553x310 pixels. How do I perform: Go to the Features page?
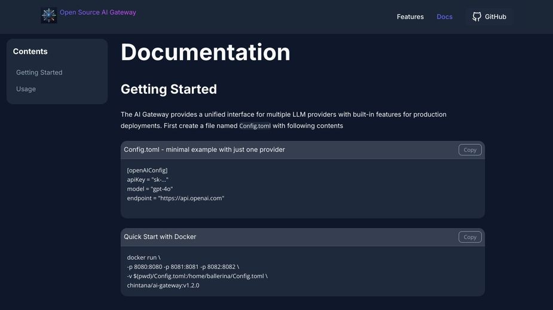(410, 17)
